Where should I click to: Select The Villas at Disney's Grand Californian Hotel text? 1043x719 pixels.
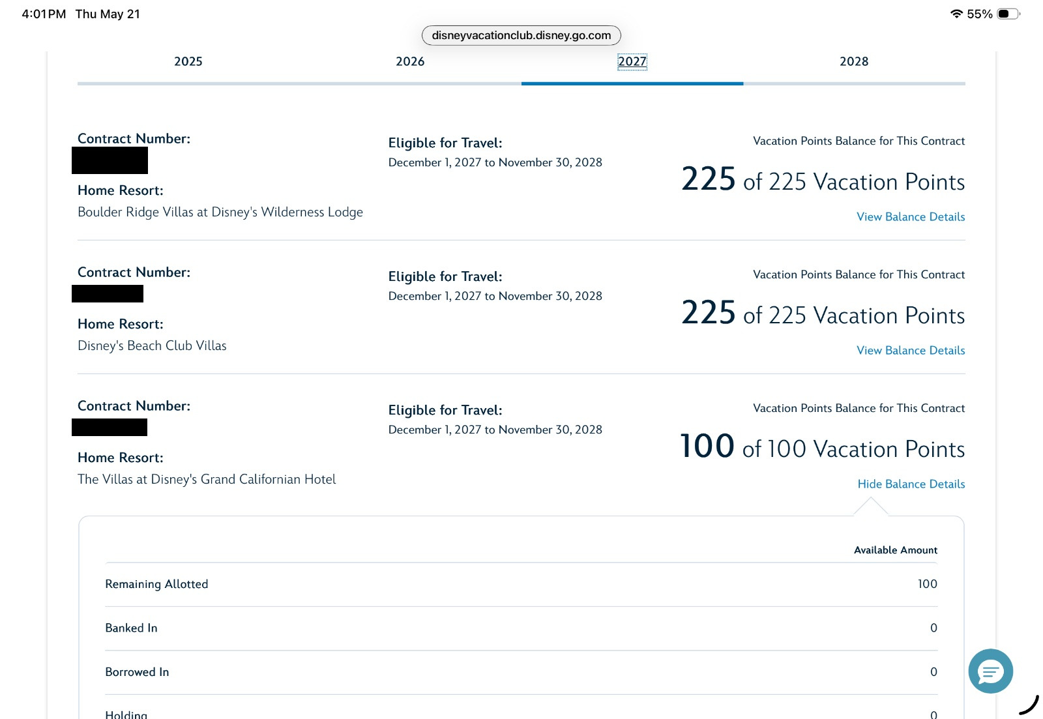[207, 479]
